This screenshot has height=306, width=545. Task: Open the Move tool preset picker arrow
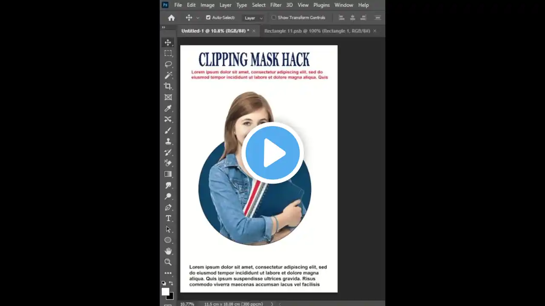coord(198,18)
